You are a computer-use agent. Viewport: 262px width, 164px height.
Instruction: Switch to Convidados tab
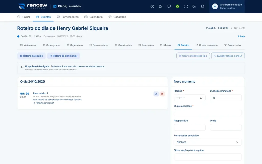pos(123,45)
